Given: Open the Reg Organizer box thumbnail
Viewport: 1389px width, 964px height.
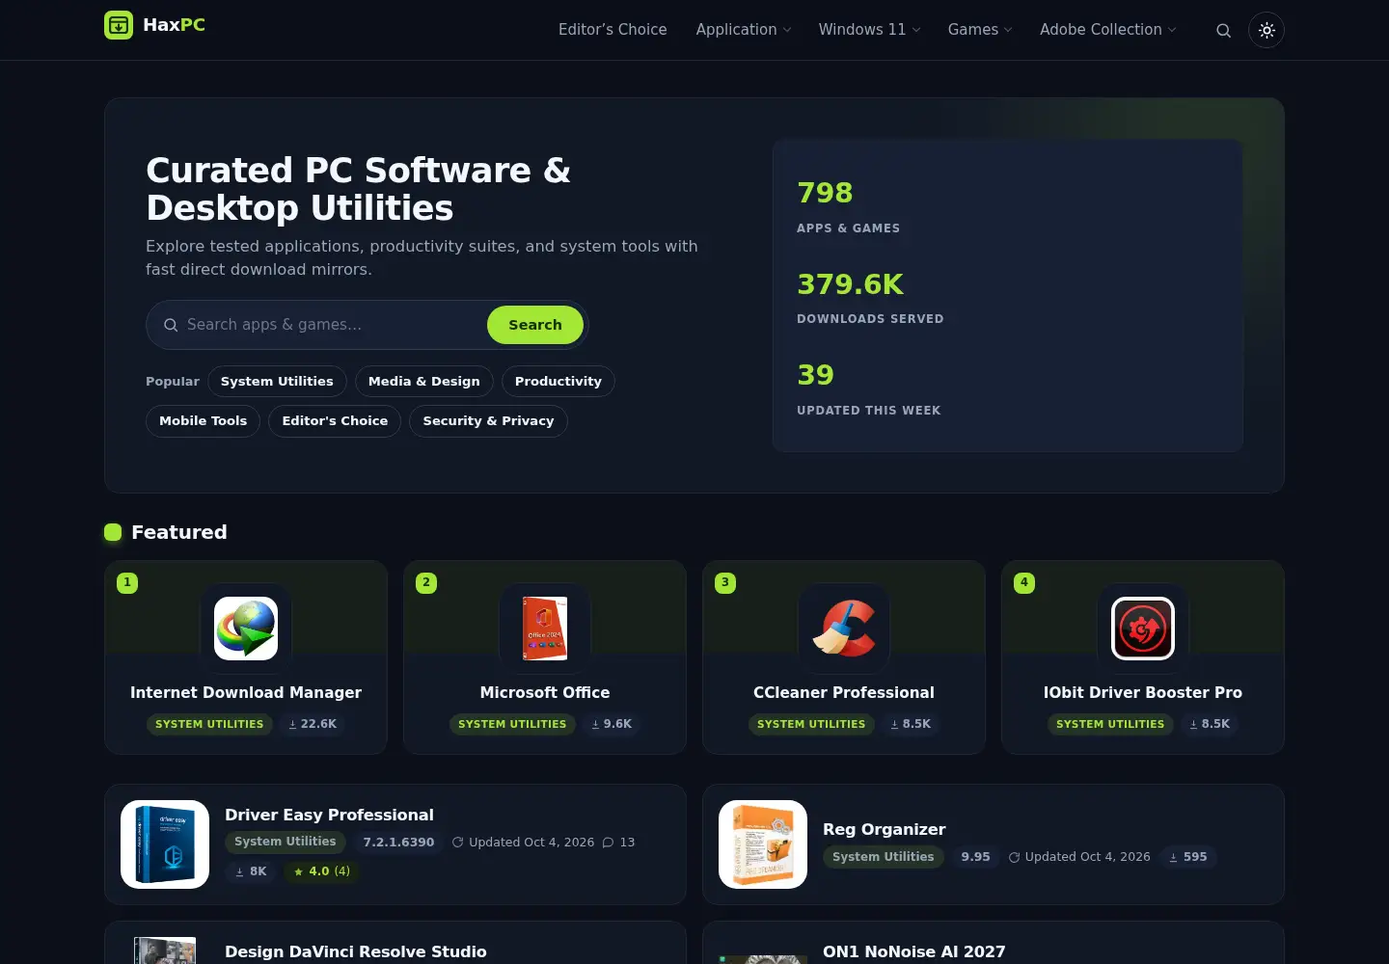Looking at the screenshot, I should tap(763, 844).
